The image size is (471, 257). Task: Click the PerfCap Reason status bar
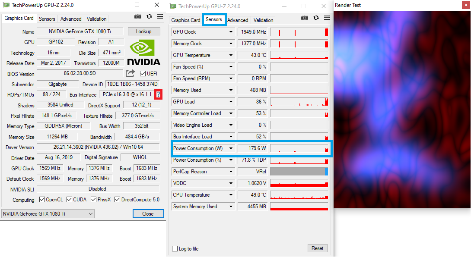coord(299,172)
